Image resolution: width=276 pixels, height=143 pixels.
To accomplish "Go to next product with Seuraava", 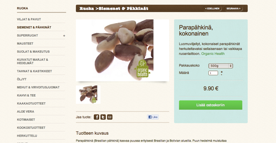I will [234, 9].
